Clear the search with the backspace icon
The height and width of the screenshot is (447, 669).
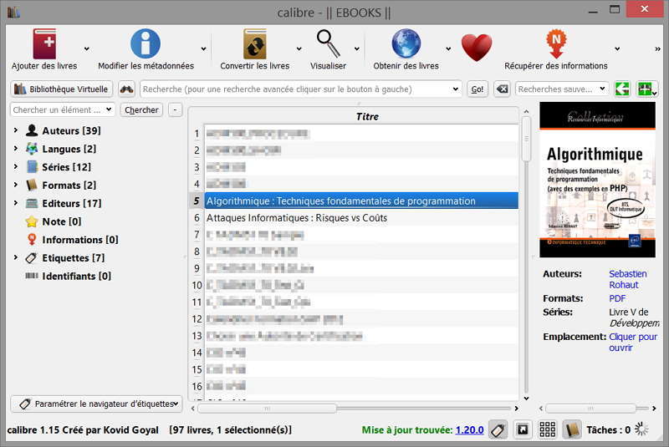click(x=502, y=89)
